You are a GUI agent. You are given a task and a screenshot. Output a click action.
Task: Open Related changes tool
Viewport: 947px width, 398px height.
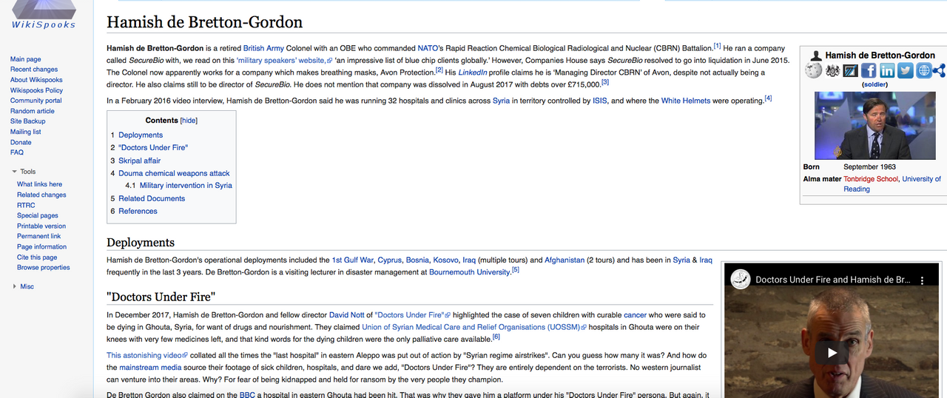[x=41, y=195]
